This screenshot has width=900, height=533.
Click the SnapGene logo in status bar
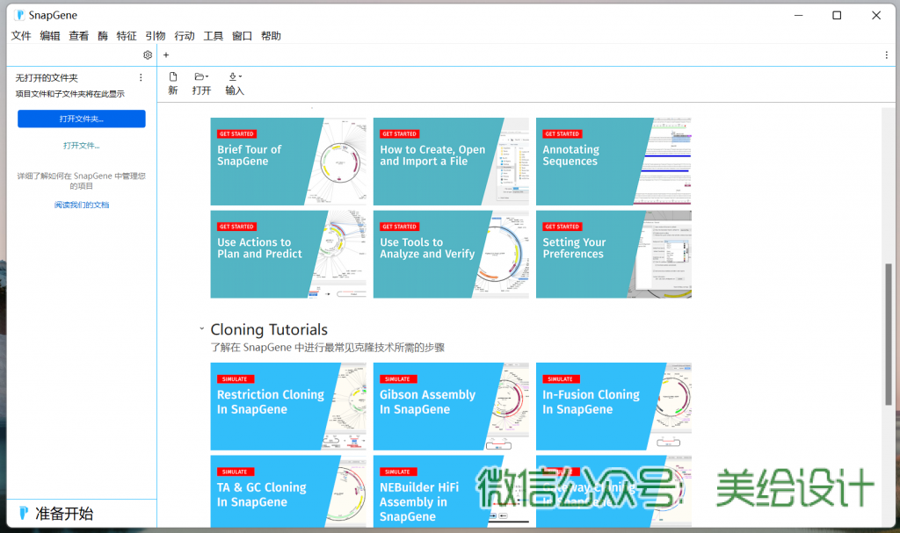(24, 514)
